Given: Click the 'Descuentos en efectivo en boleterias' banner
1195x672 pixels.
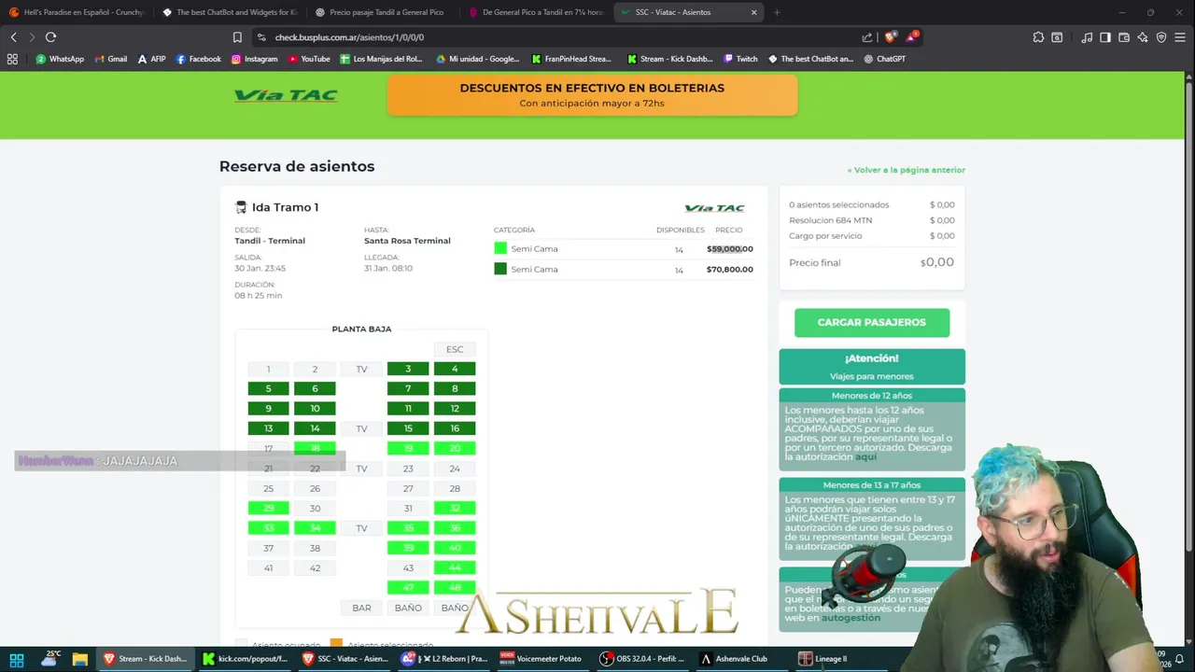Looking at the screenshot, I should [x=592, y=95].
